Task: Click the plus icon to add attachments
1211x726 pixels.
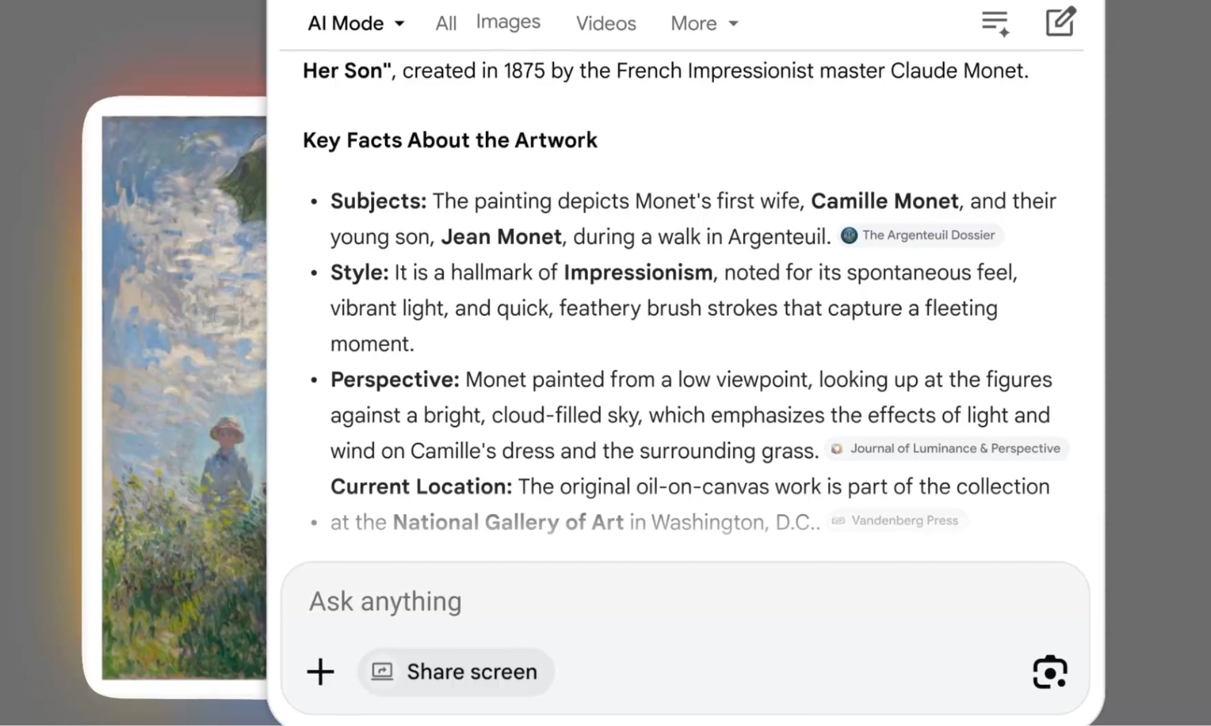Action: [x=320, y=672]
